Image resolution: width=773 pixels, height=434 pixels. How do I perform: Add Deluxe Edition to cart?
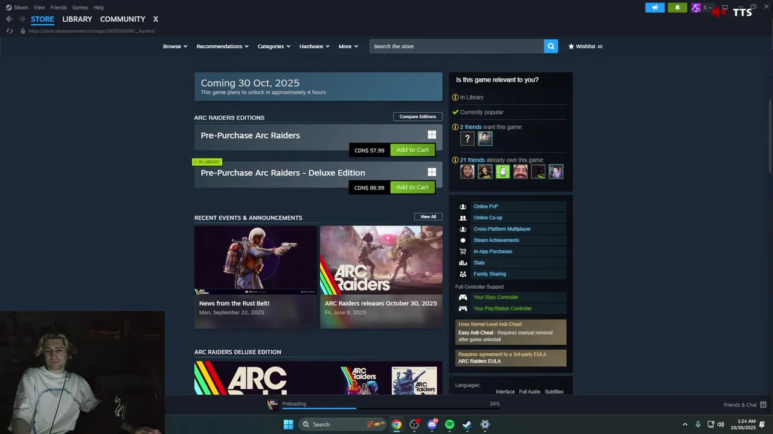click(412, 187)
